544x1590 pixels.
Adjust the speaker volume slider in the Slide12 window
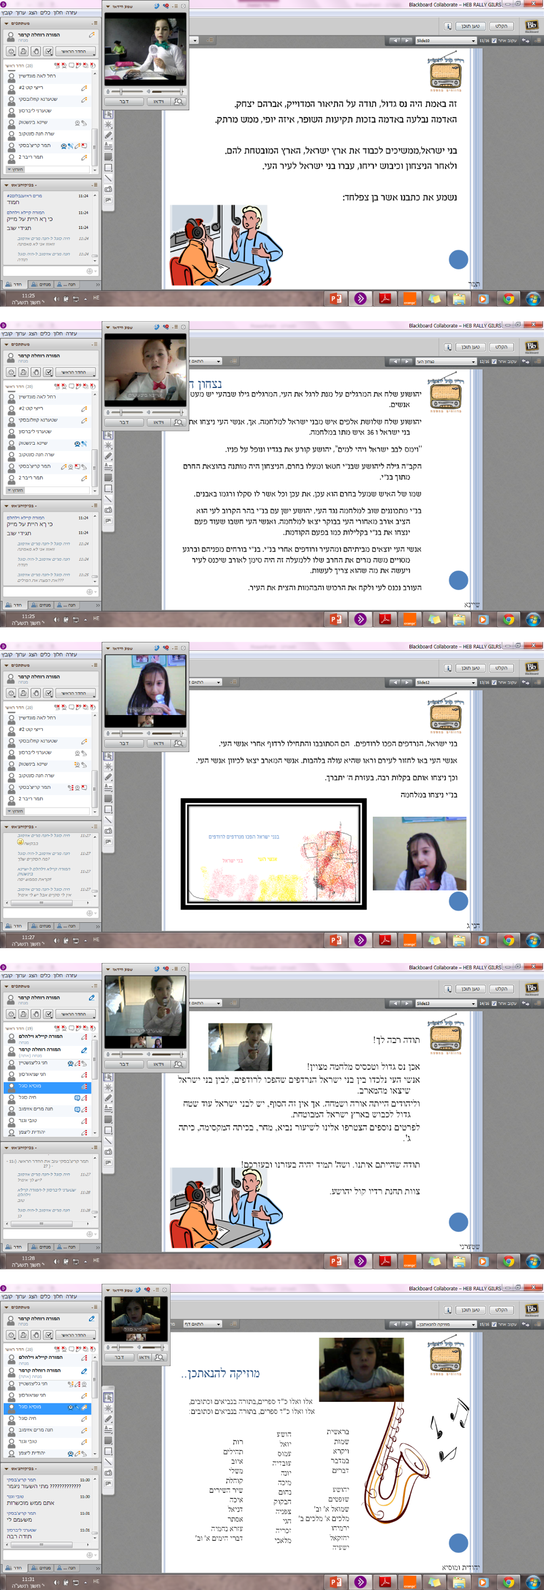coord(166,734)
